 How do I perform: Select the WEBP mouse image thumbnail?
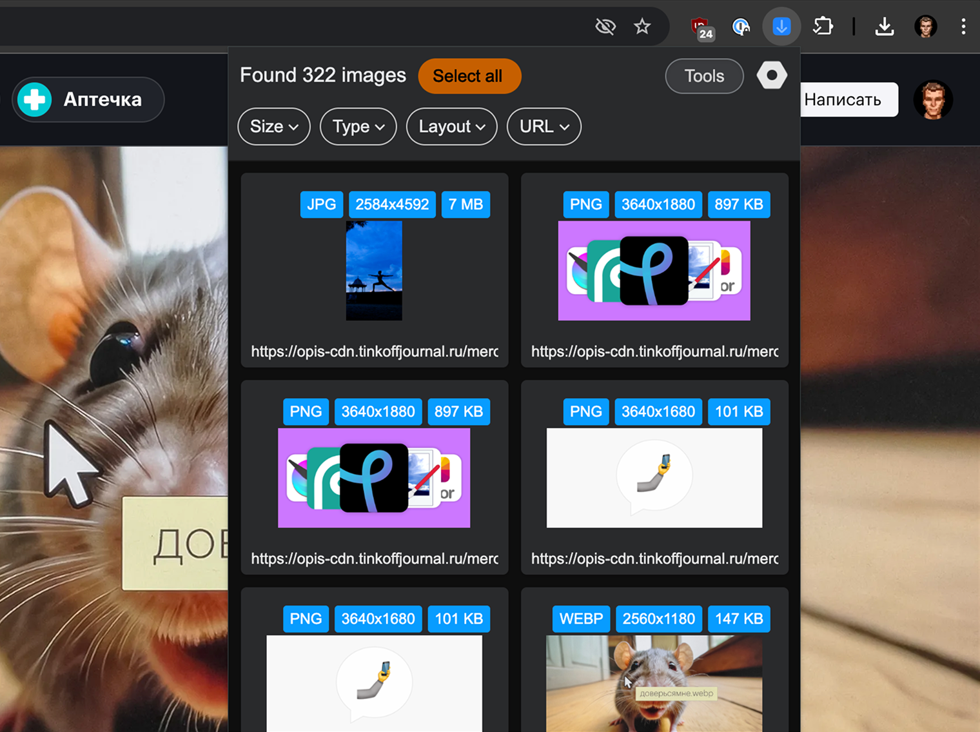coord(654,684)
